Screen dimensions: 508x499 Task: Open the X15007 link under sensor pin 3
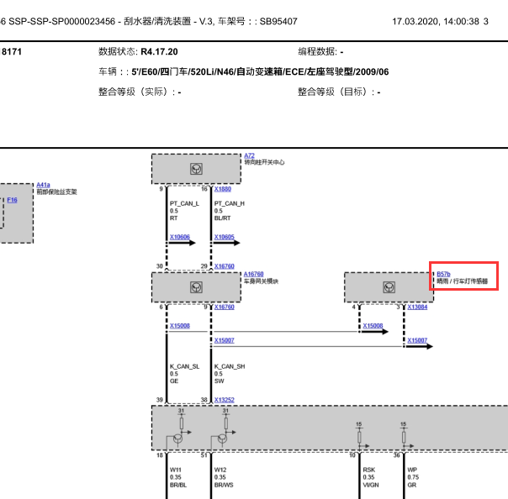pyautogui.click(x=417, y=340)
